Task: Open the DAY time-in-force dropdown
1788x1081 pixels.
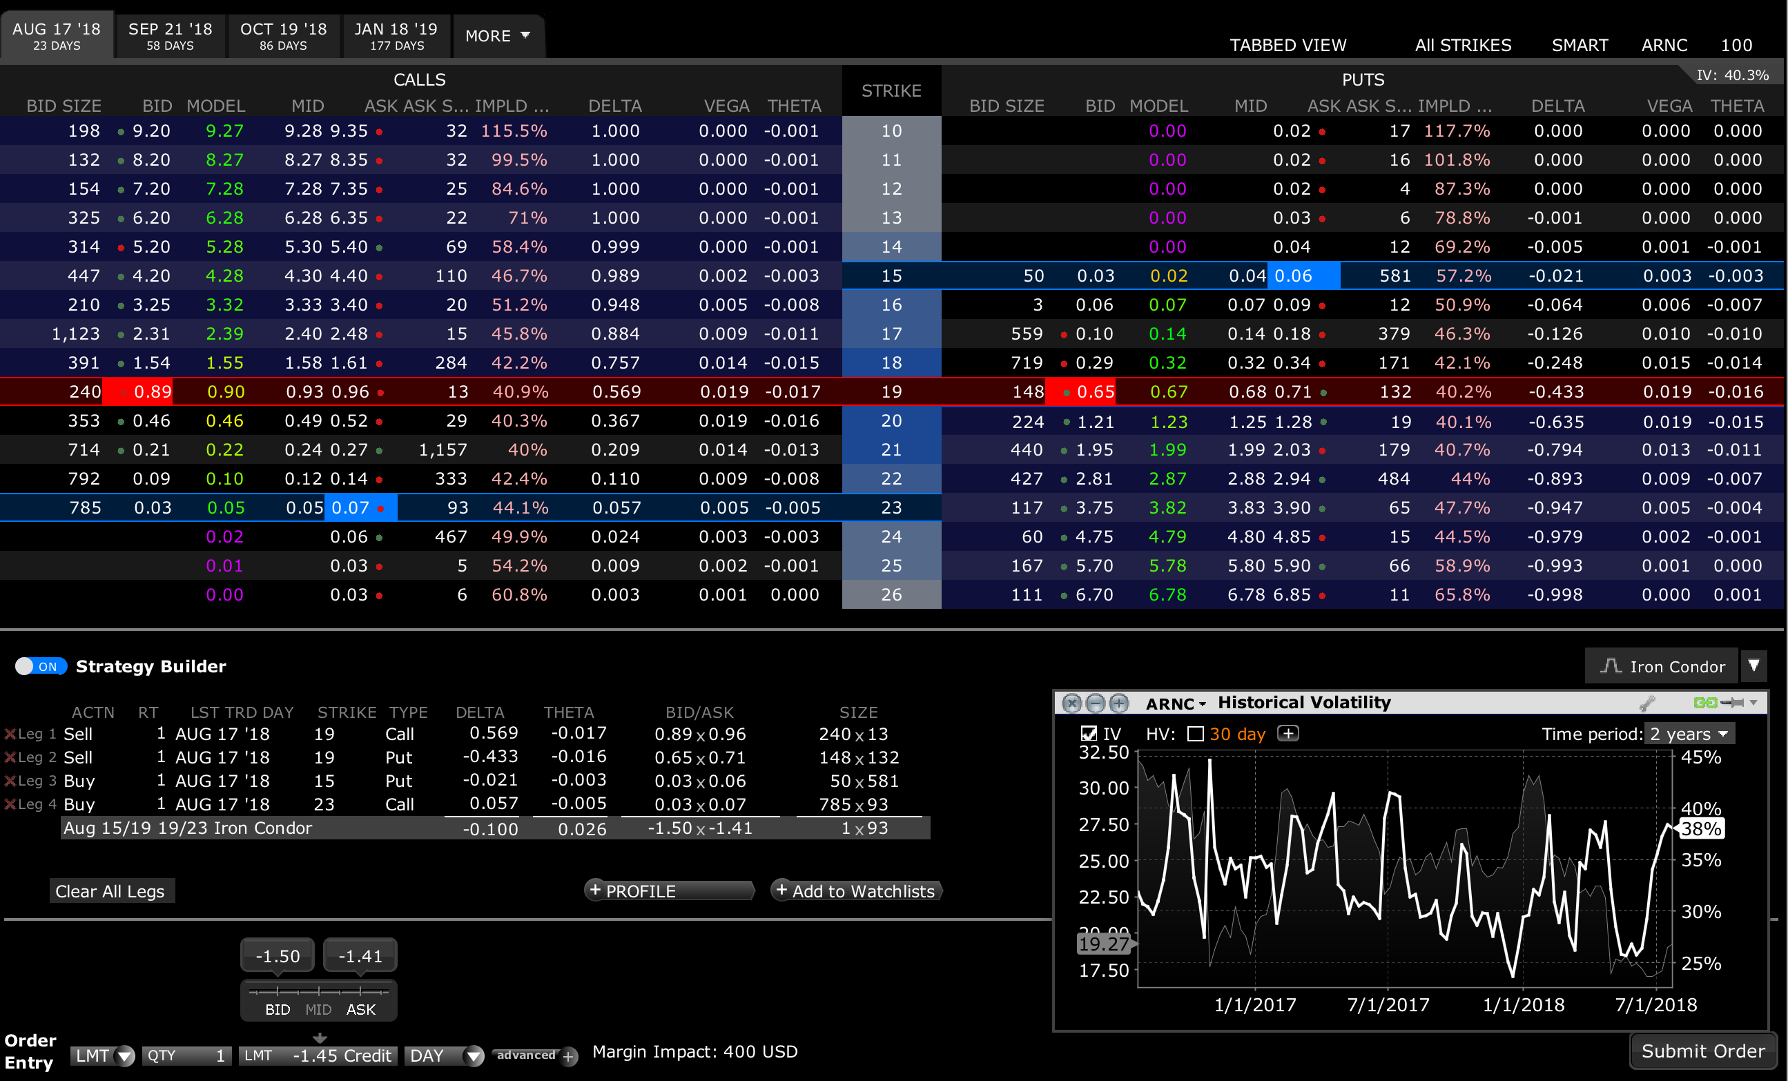Action: [x=444, y=1055]
